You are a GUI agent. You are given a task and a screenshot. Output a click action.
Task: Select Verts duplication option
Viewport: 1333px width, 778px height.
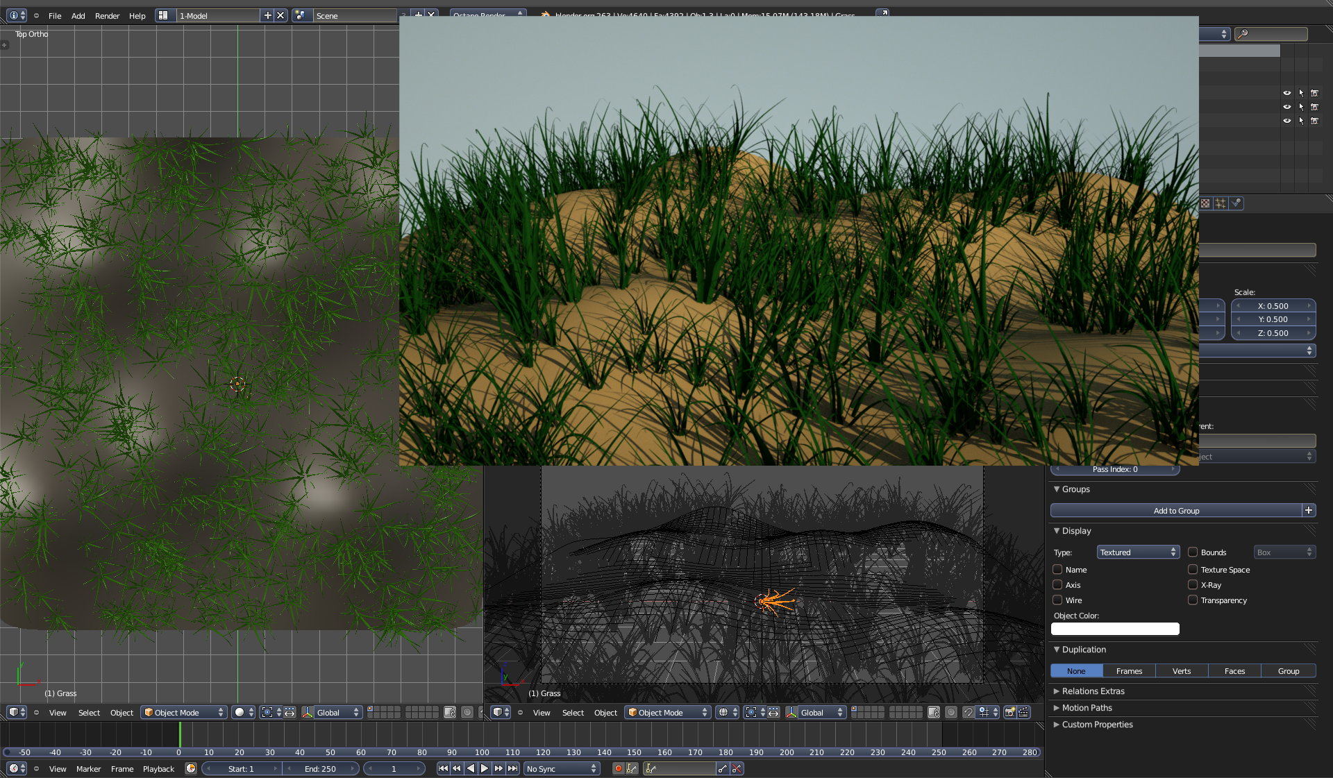tap(1181, 670)
